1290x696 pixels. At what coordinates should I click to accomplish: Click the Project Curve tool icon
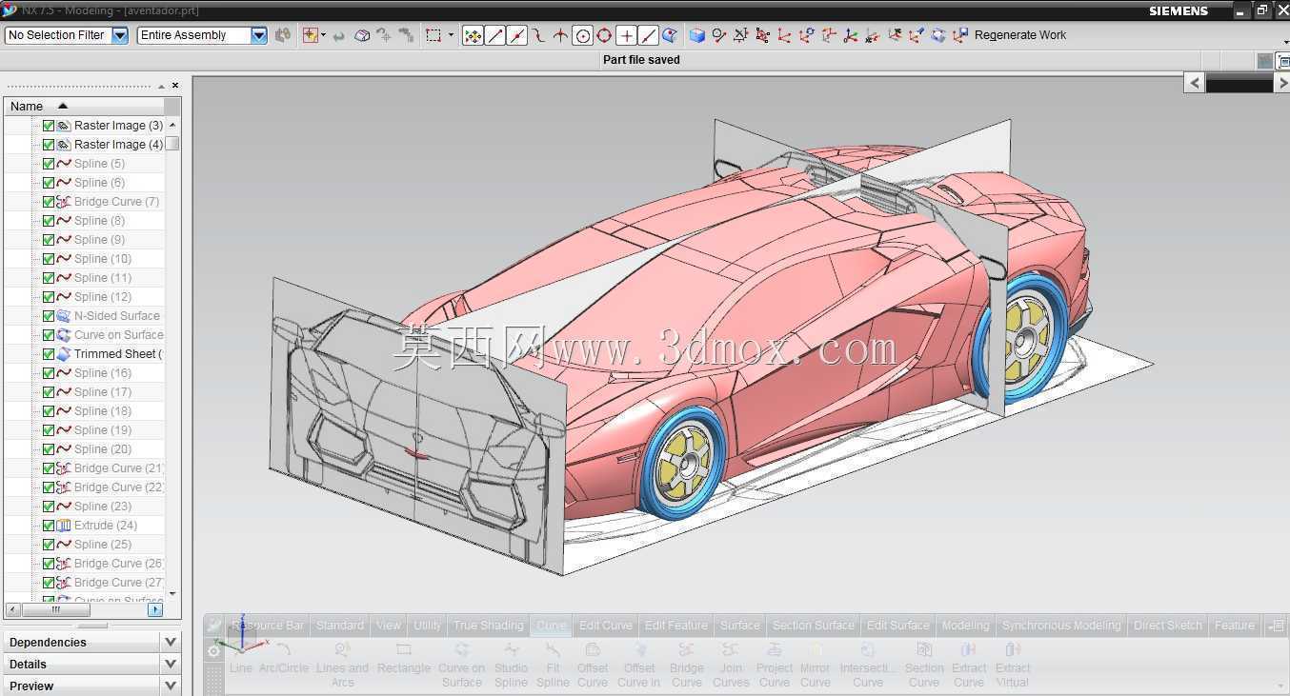point(774,650)
